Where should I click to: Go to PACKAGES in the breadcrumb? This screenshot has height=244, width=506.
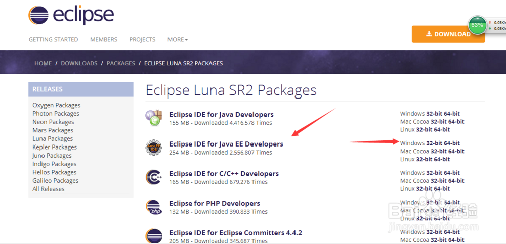[x=121, y=63]
